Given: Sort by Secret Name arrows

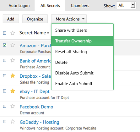Looking at the screenshot, I should 48,33.
